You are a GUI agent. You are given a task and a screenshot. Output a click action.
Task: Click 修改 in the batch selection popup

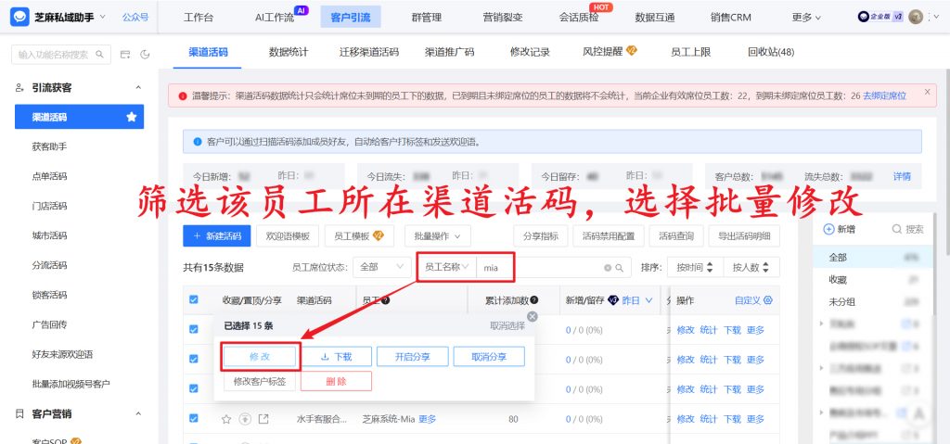tap(260, 357)
